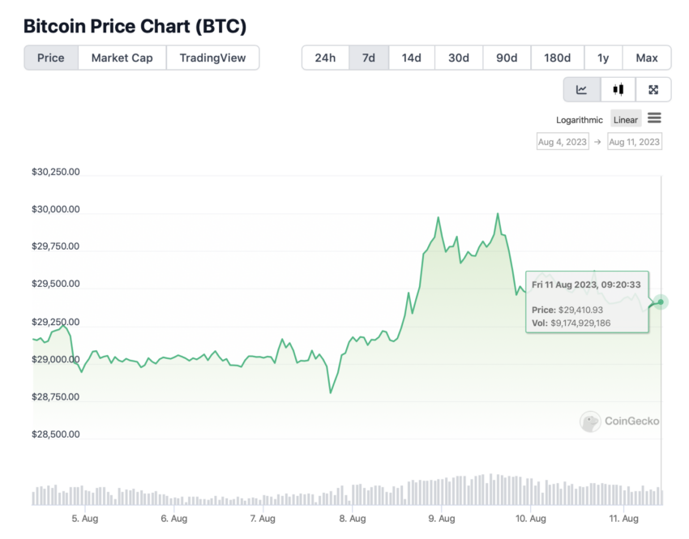
Task: Open the chart hamburger menu icon
Action: pos(654,118)
